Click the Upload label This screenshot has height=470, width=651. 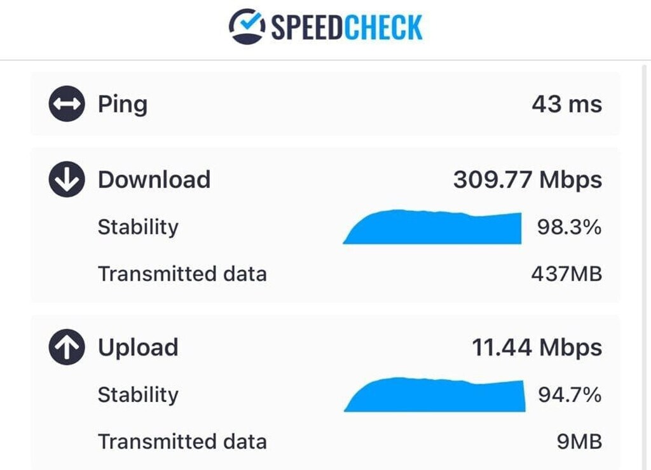pos(138,347)
